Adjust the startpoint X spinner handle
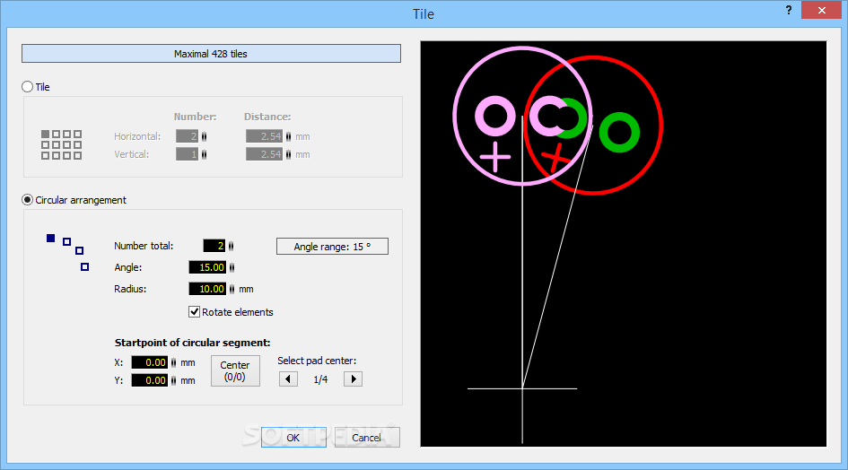The width and height of the screenshot is (848, 470). (x=173, y=362)
